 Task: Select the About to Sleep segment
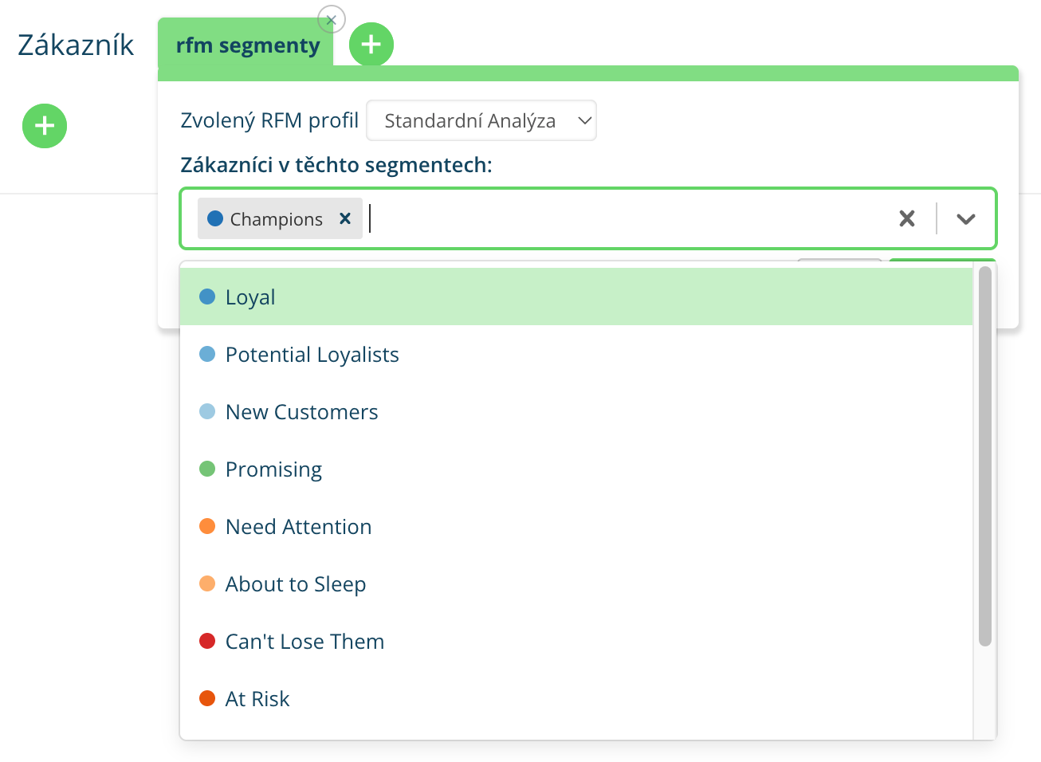pos(295,583)
